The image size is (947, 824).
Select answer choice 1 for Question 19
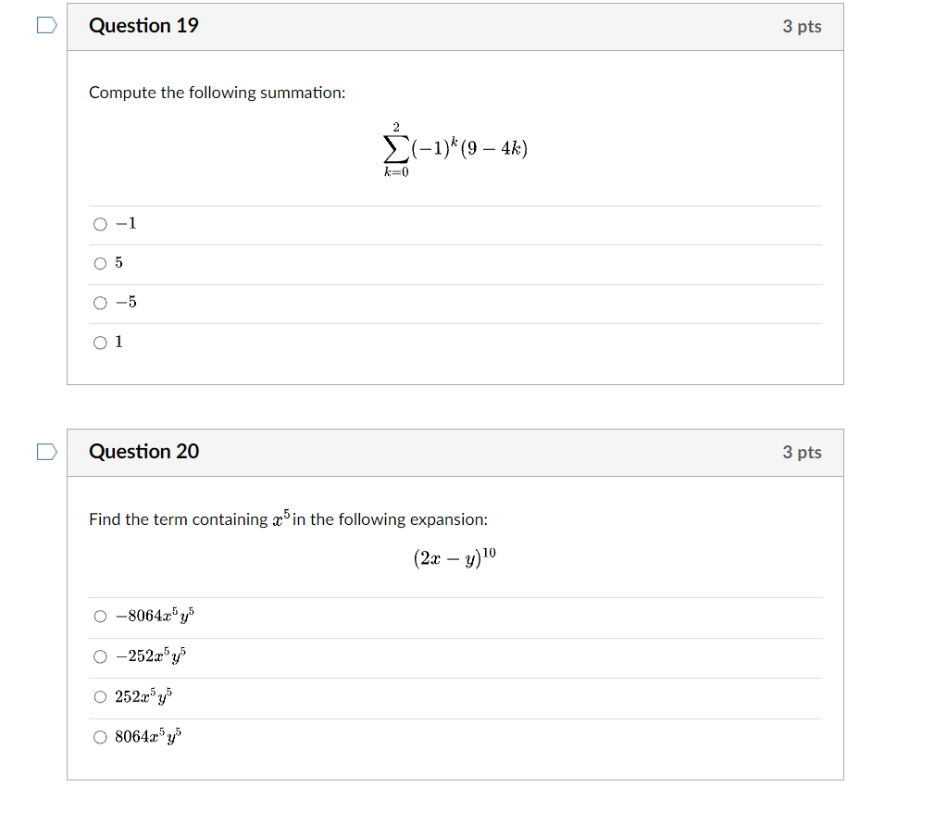click(x=100, y=342)
